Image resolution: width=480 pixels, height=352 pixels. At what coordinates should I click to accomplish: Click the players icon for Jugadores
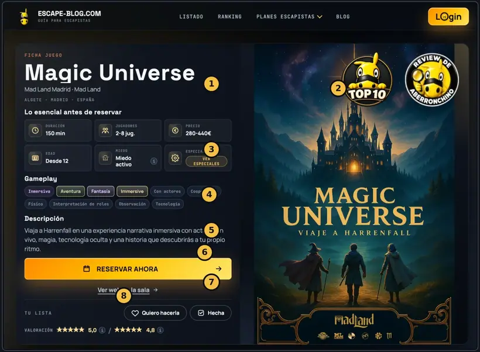pyautogui.click(x=105, y=130)
